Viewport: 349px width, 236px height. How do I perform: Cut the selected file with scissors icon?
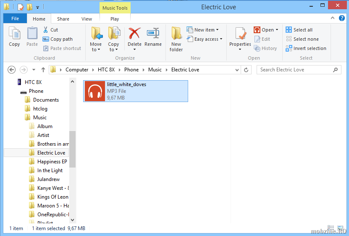[x=50, y=30]
